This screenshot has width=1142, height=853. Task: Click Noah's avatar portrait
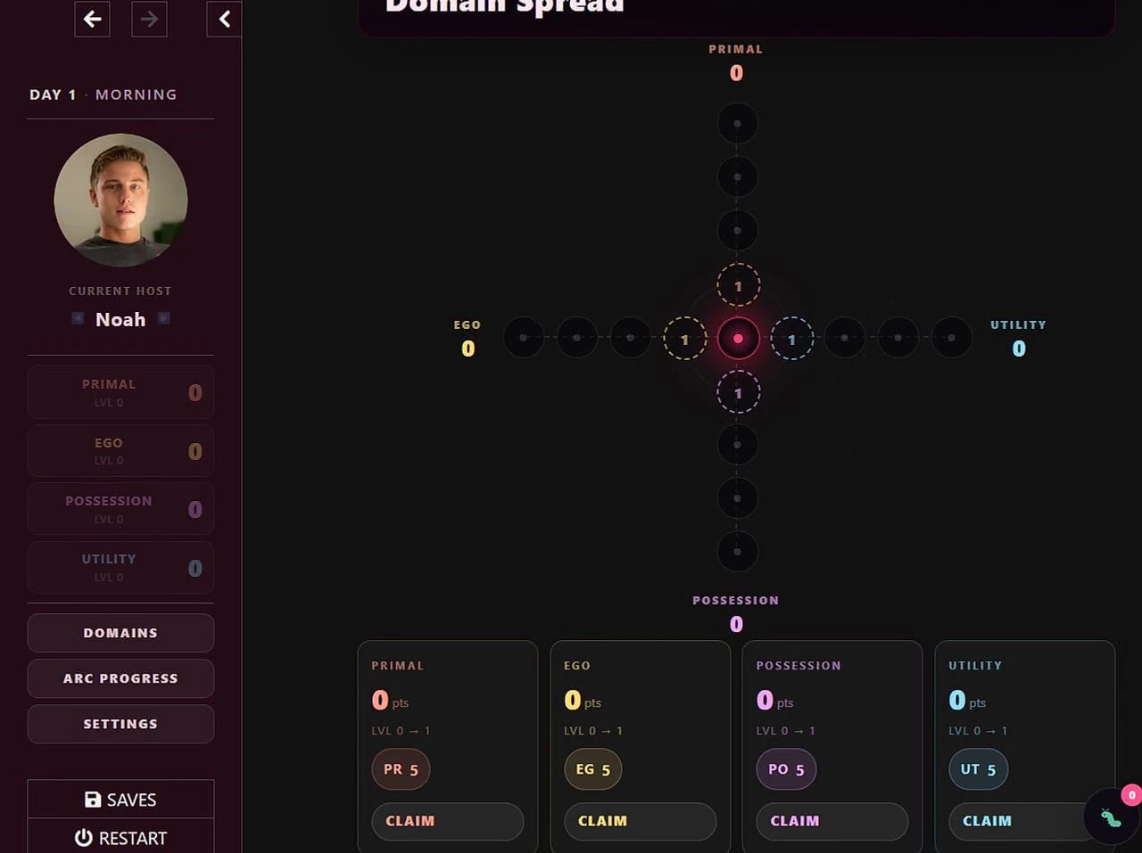point(120,200)
